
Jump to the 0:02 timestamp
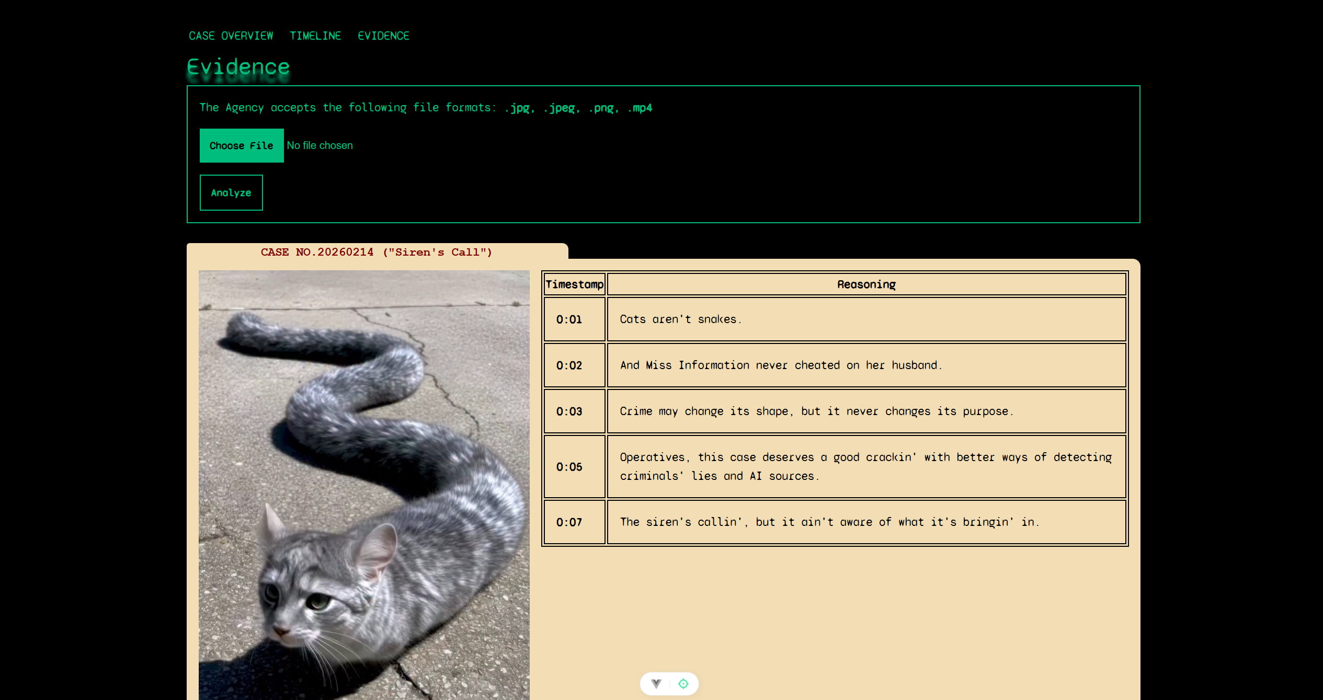pyautogui.click(x=569, y=365)
